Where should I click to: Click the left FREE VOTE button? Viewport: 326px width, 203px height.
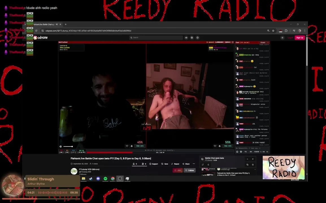click(140, 146)
